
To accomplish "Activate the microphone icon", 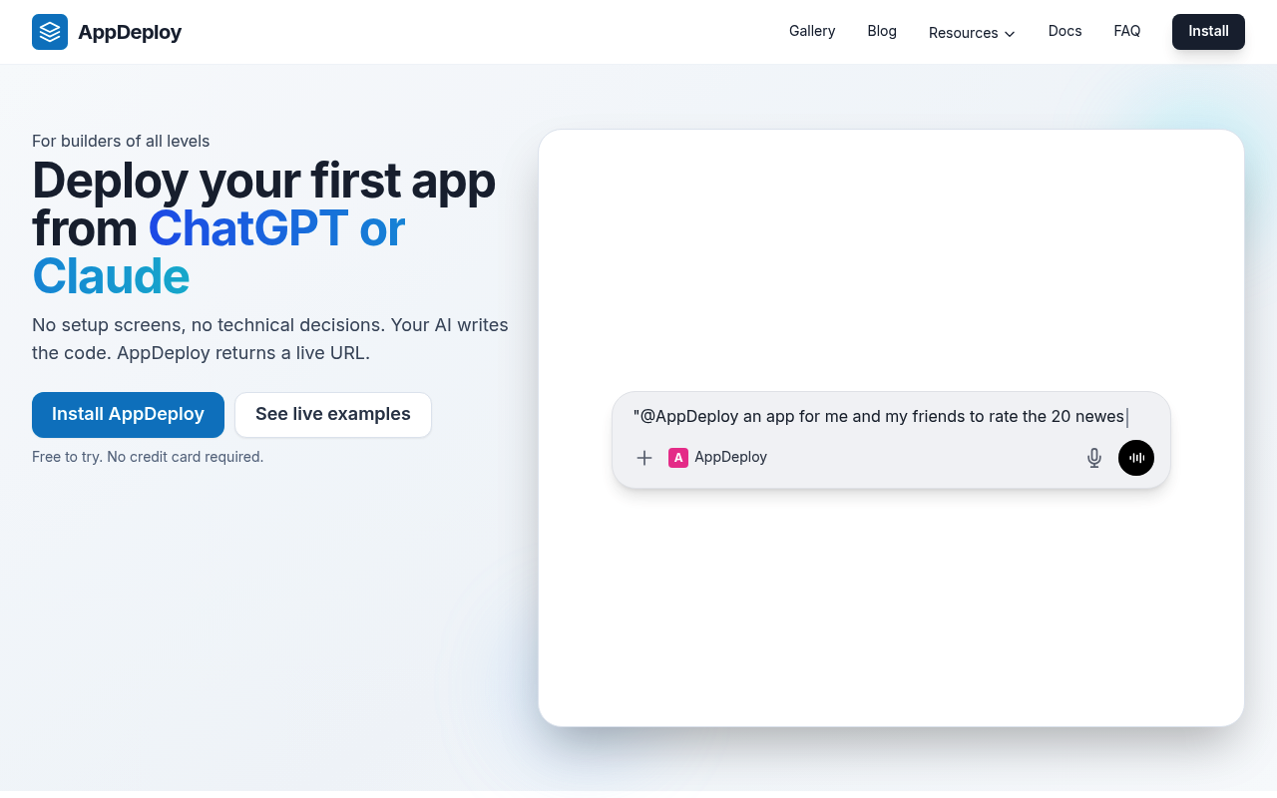I will (1093, 458).
